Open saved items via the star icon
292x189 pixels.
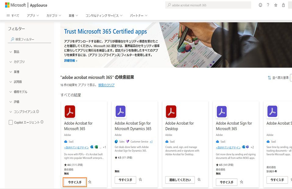click(x=276, y=5)
